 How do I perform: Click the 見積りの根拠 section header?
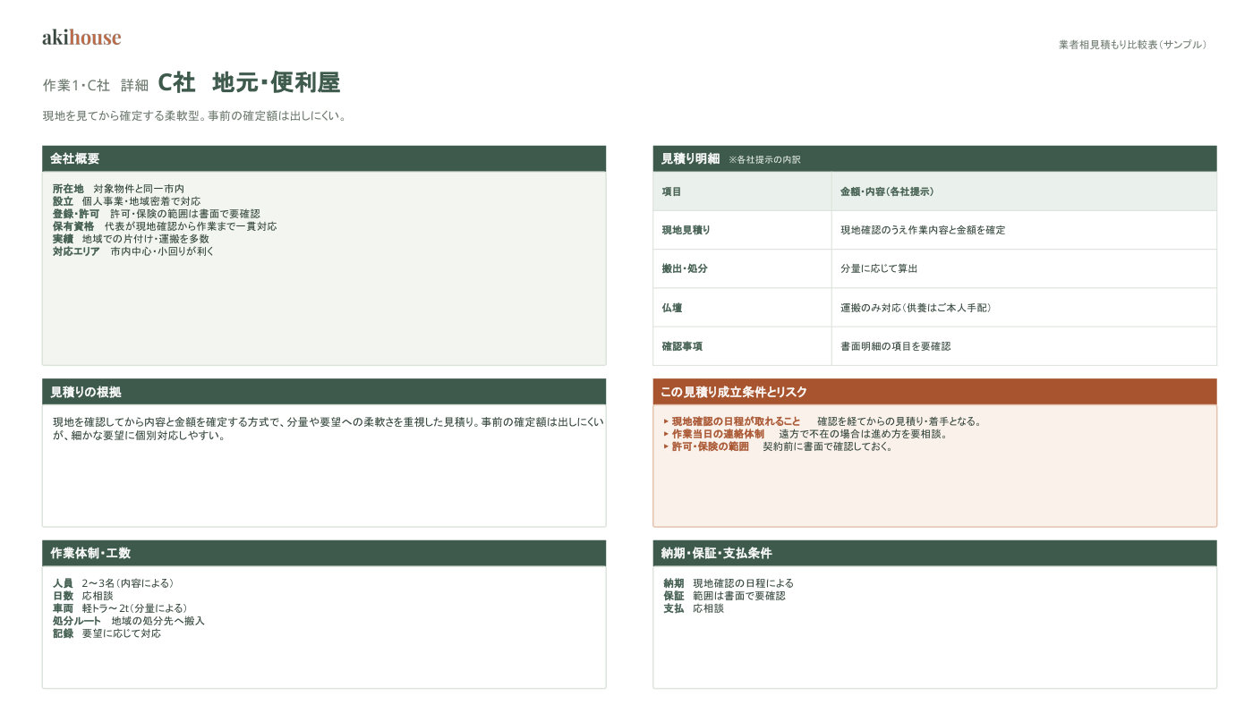pos(324,392)
